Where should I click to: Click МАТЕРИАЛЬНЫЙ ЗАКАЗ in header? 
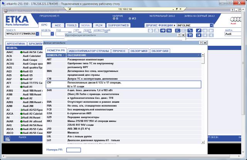click(x=162, y=16)
